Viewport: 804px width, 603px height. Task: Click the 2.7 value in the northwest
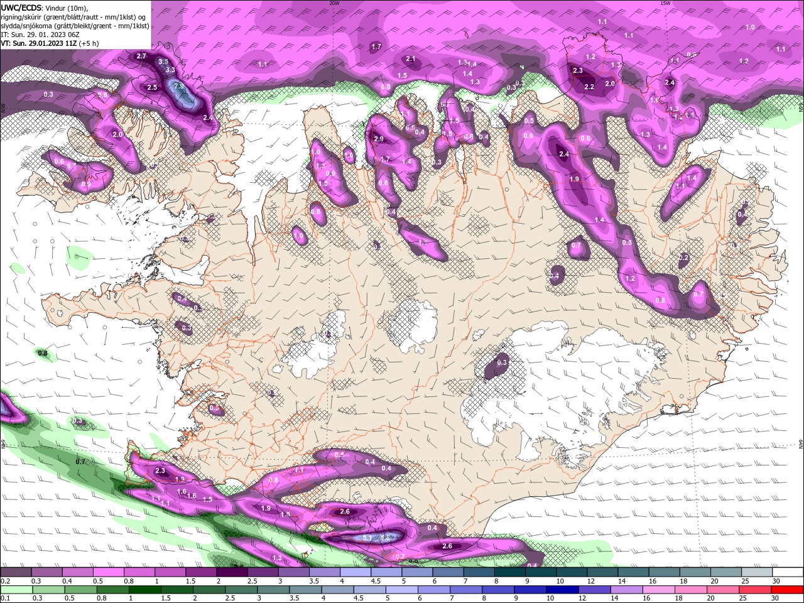141,56
